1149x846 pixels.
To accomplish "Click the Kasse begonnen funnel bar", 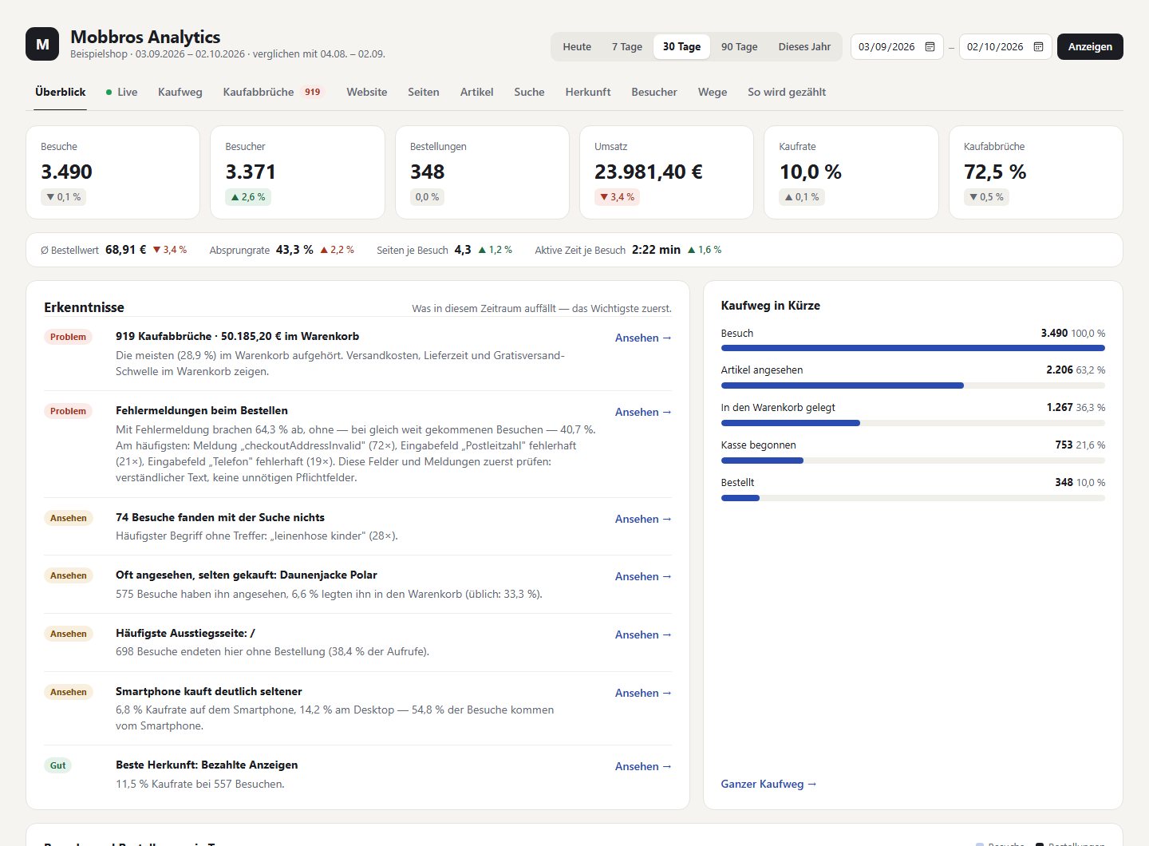I will pyautogui.click(x=913, y=461).
